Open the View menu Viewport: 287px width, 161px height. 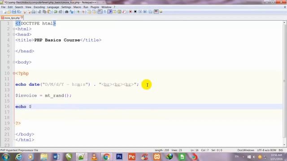click(28, 7)
